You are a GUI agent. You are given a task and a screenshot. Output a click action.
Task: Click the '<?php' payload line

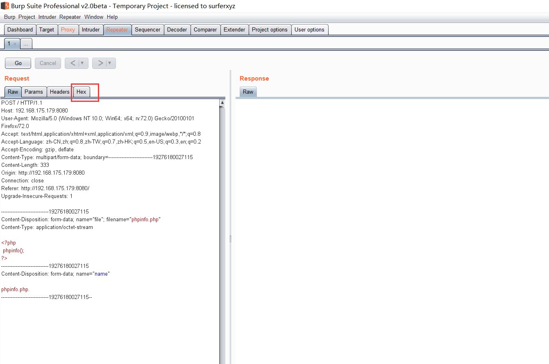coord(9,243)
